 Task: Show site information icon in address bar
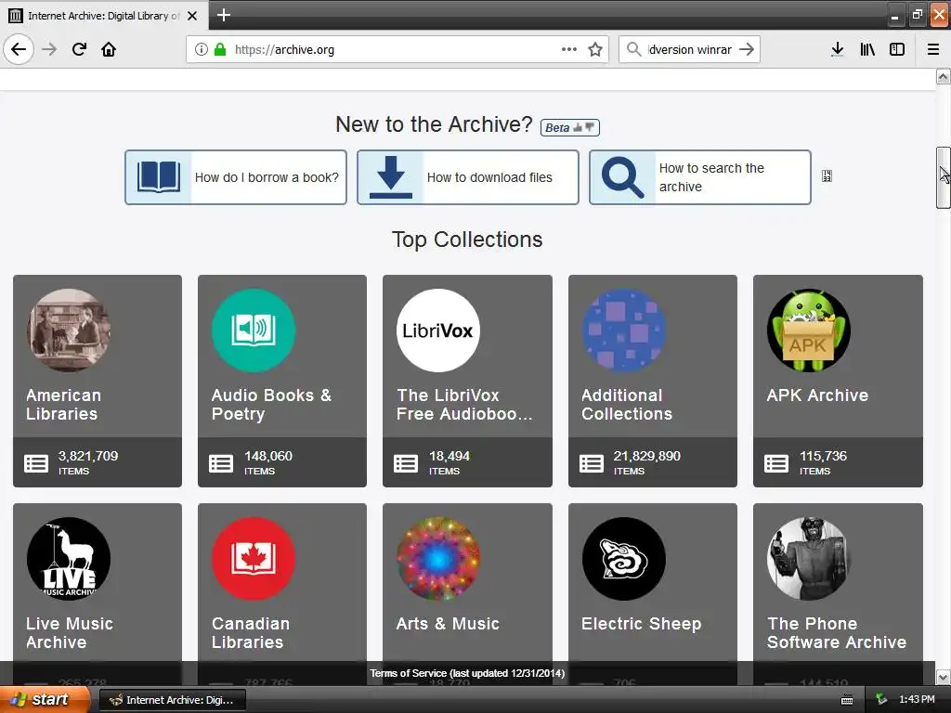coord(202,49)
